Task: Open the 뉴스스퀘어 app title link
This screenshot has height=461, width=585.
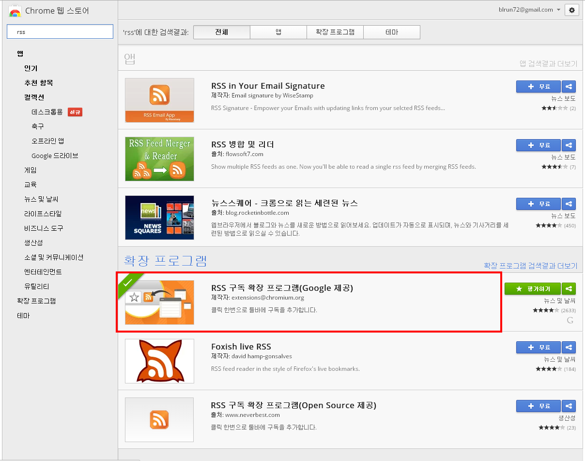Action: click(284, 203)
